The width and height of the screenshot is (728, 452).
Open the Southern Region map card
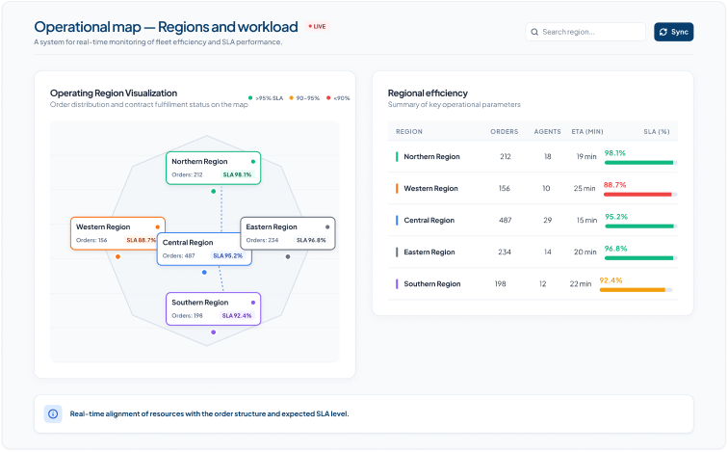pyautogui.click(x=213, y=309)
